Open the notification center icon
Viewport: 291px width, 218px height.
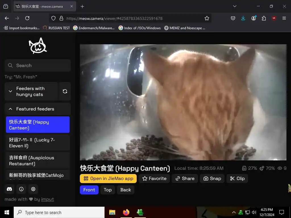click(282, 212)
